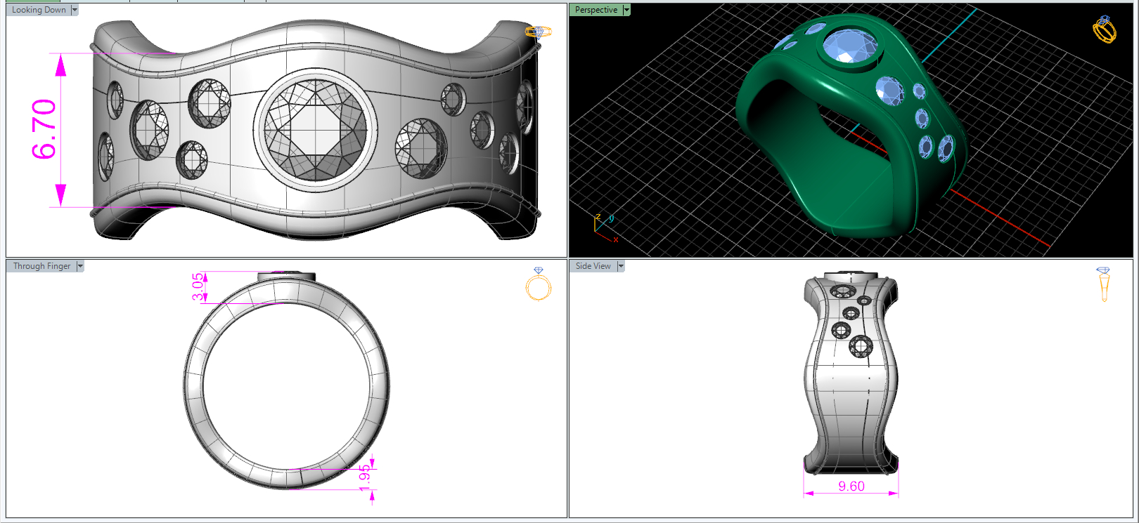1139x523 pixels.
Task: Select the 9.60 dimension text
Action: click(851, 486)
